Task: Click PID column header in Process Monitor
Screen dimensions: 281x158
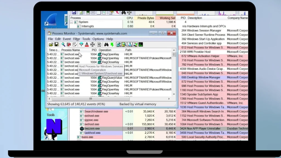Action: (x=94, y=50)
